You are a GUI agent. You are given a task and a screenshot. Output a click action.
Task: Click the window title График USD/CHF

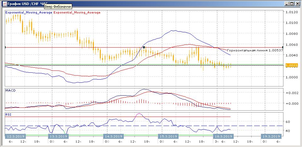click(27, 3)
